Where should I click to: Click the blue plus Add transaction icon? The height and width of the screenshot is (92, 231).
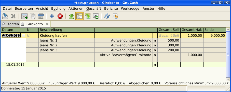pyautogui.click(x=52, y=16)
